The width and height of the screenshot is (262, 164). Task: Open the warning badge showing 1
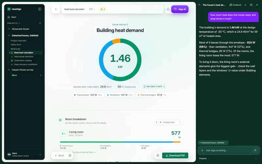click(x=103, y=9)
